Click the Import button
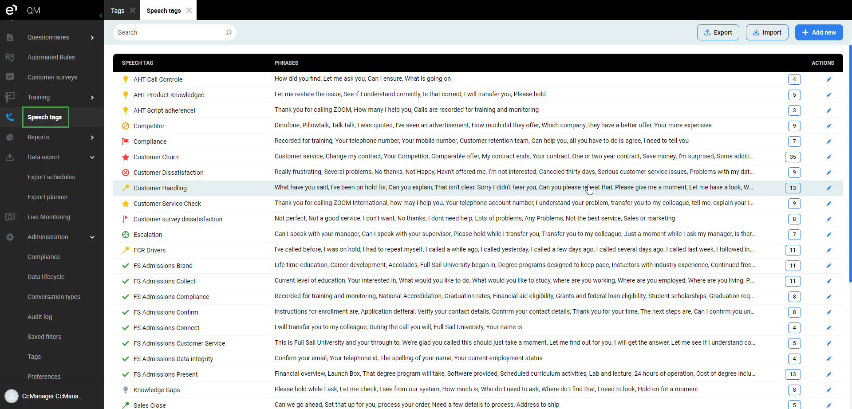Viewport: 852px width, 409px height. (767, 32)
